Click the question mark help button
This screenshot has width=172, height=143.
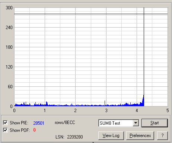point(162,136)
